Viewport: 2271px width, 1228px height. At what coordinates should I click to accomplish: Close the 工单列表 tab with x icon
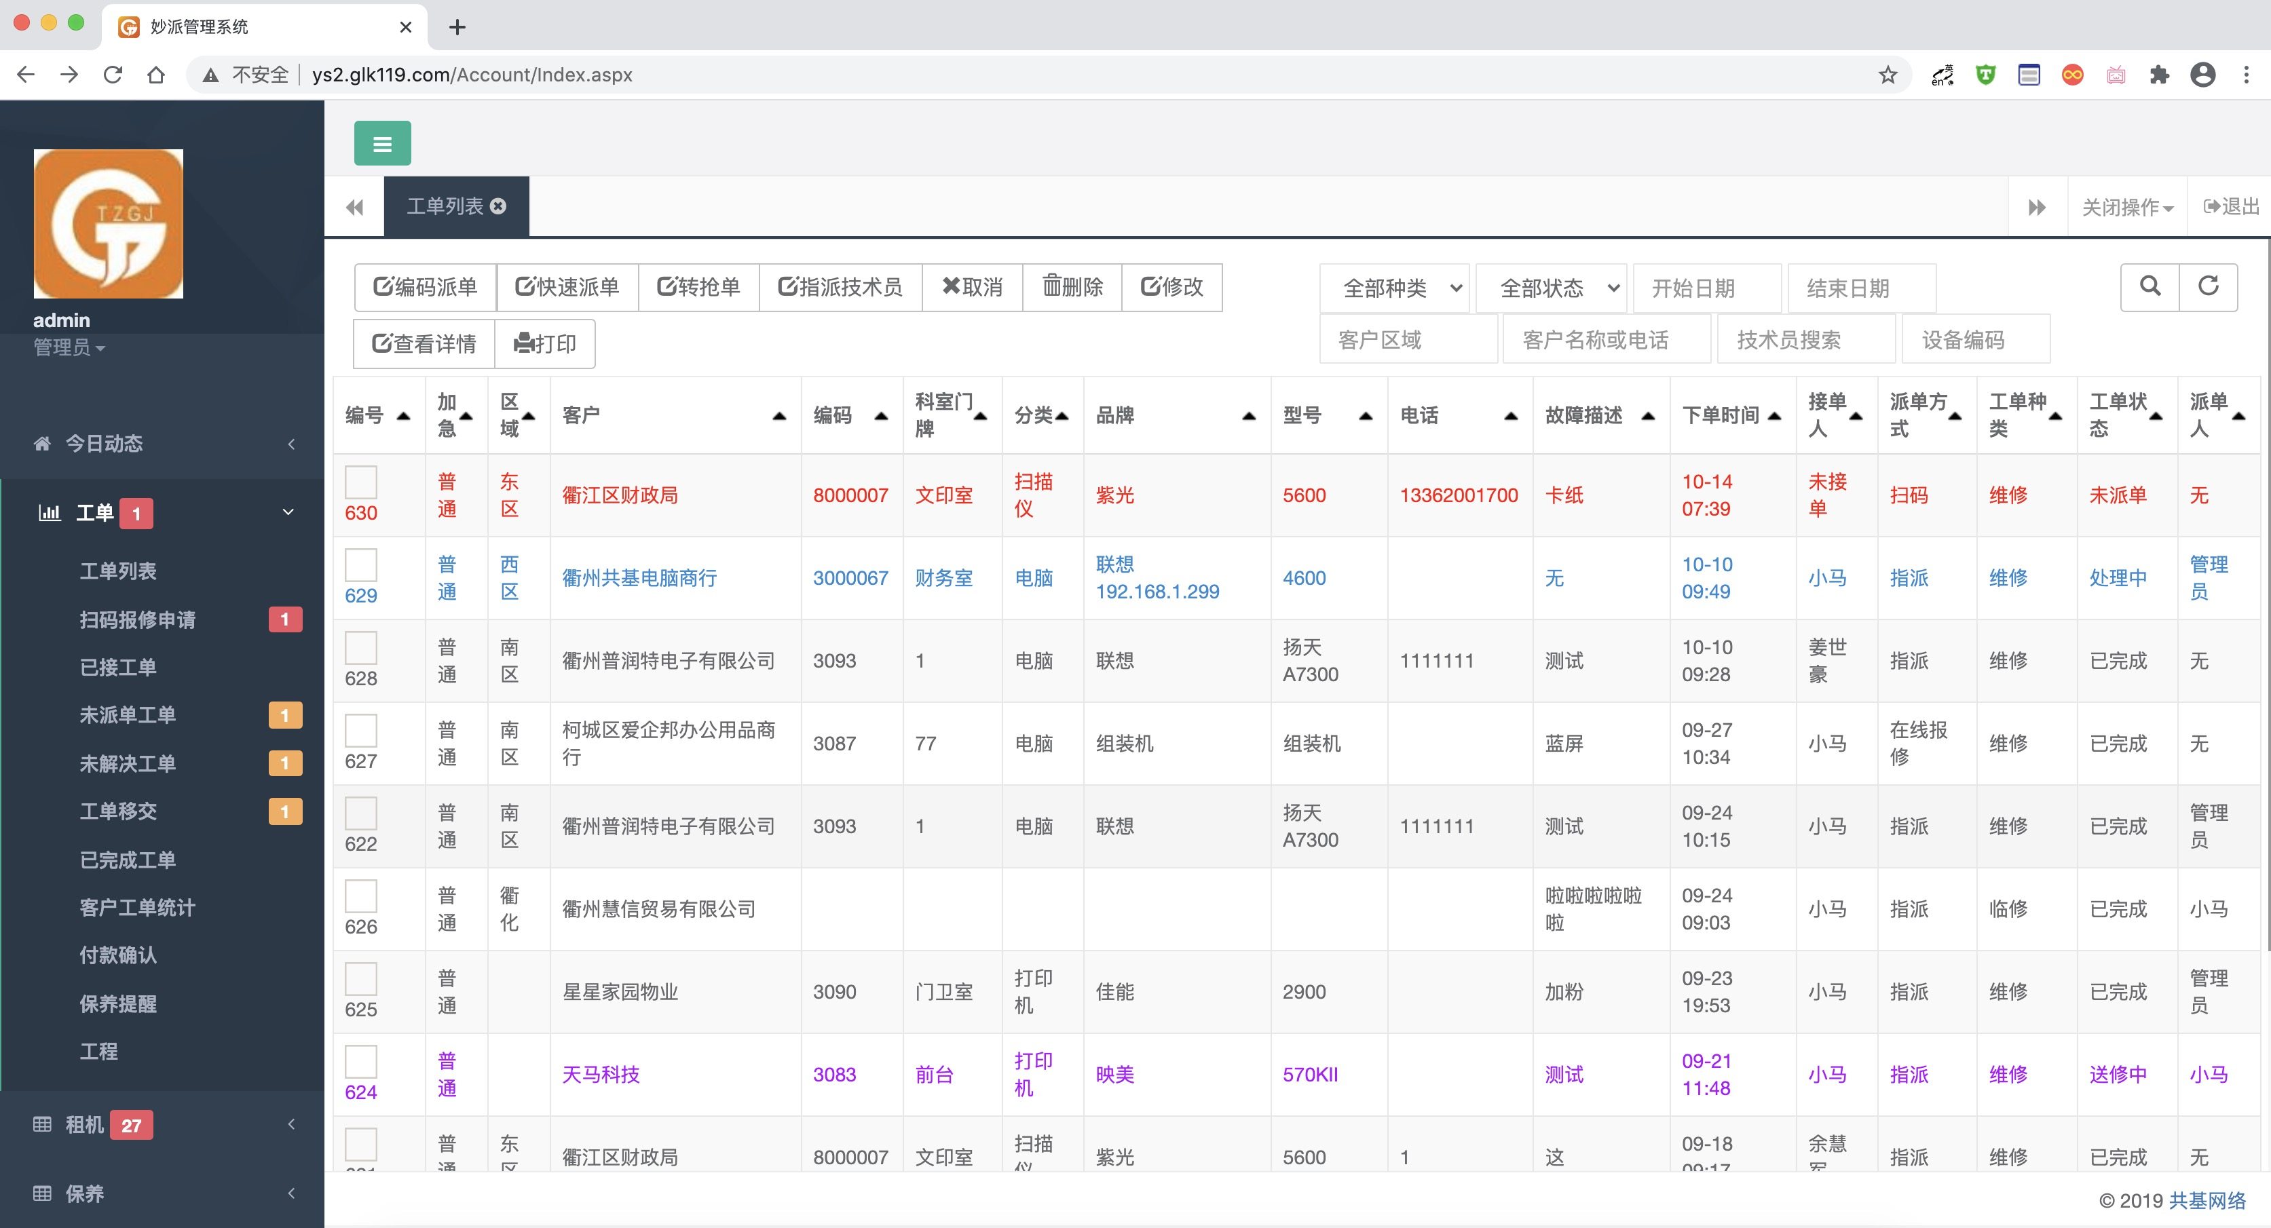coord(499,206)
